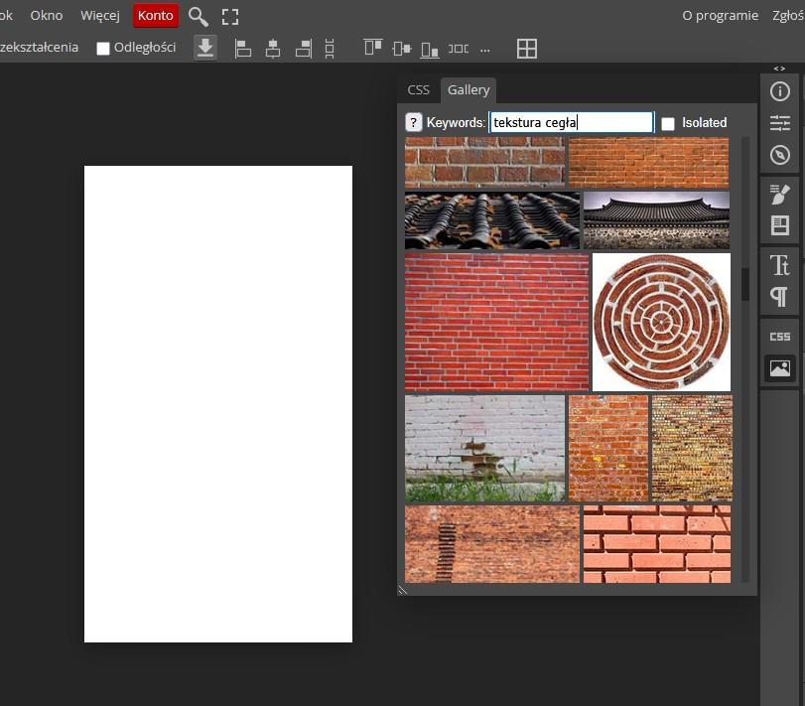Open the Properties sliders panel icon
Viewport: 805px width, 706px height.
pos(779,123)
